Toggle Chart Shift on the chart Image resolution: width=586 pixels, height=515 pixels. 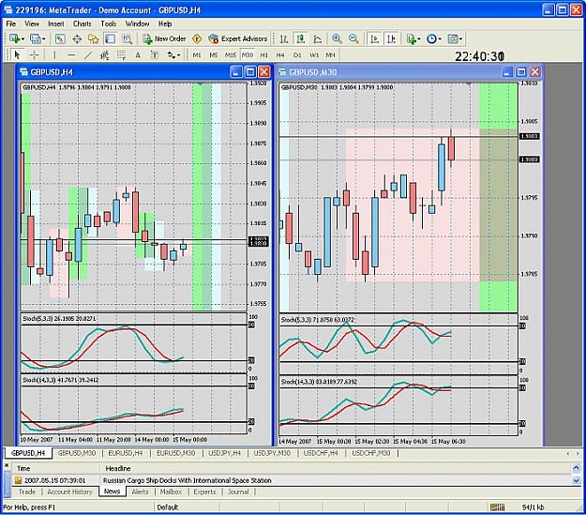[391, 38]
